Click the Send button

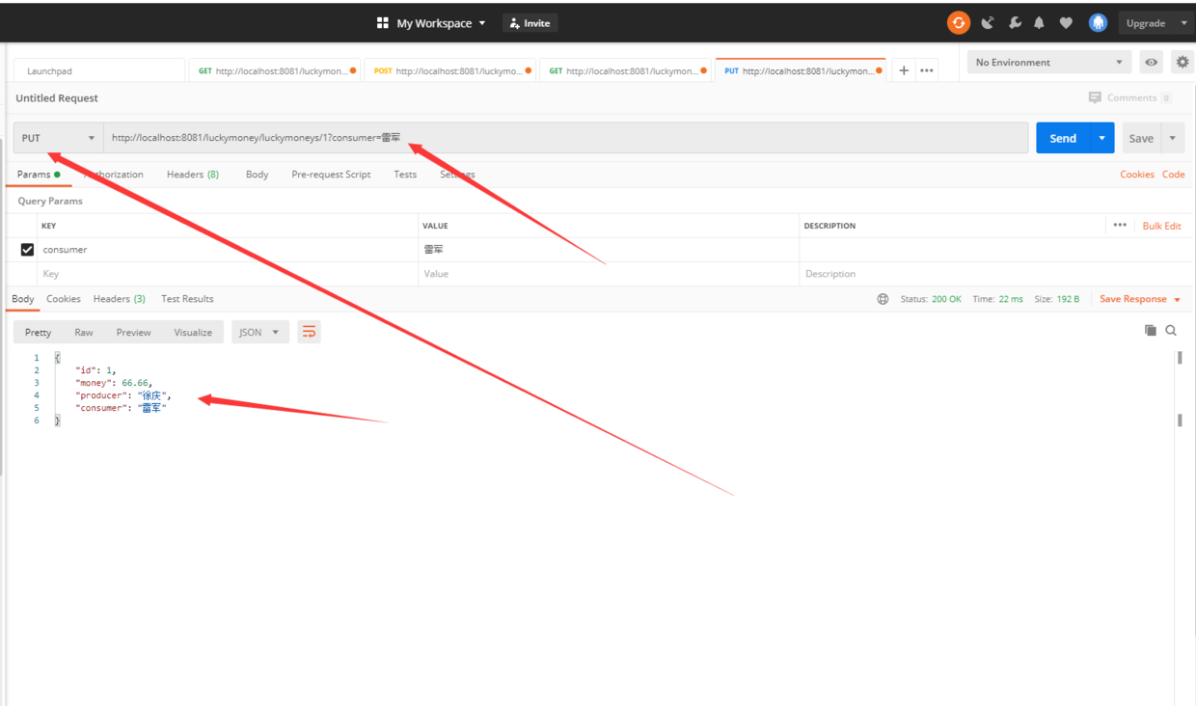[1063, 138]
